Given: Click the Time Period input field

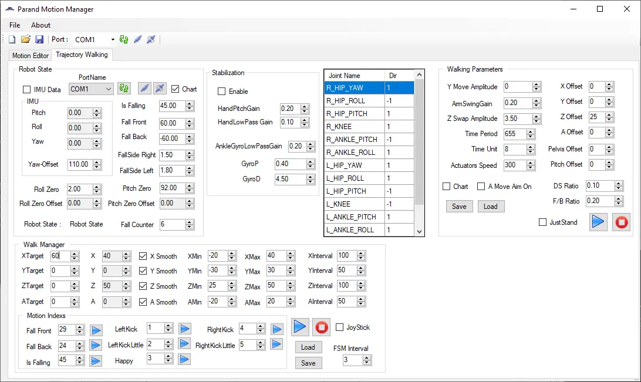Looking at the screenshot, I should [515, 134].
